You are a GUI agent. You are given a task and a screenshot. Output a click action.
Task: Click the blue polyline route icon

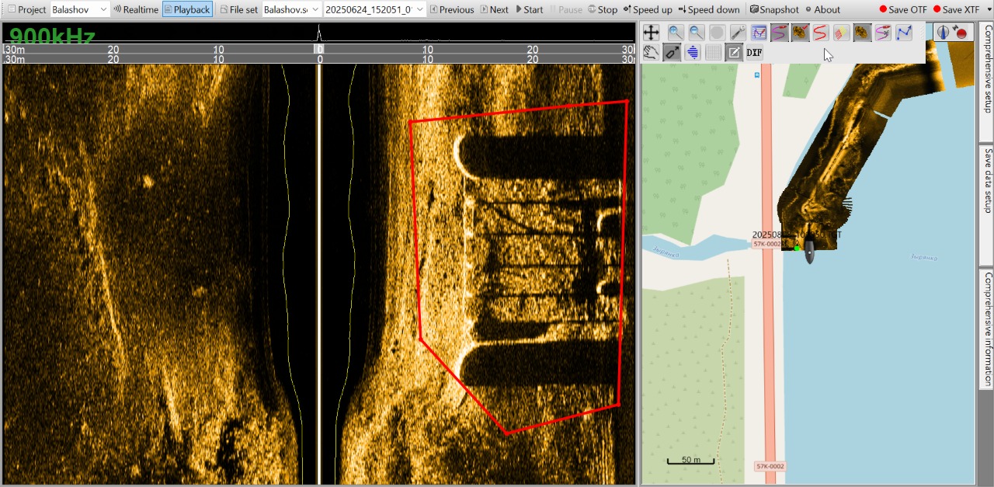point(904,33)
